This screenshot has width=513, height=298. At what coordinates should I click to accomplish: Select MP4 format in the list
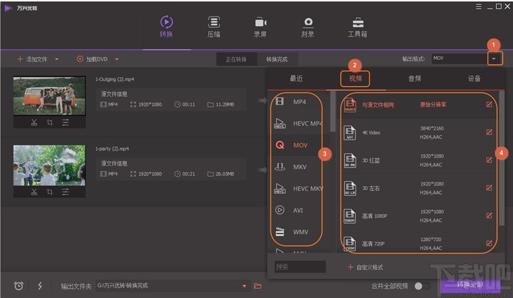tap(299, 102)
